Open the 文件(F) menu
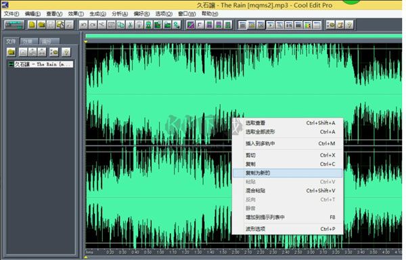 11,14
